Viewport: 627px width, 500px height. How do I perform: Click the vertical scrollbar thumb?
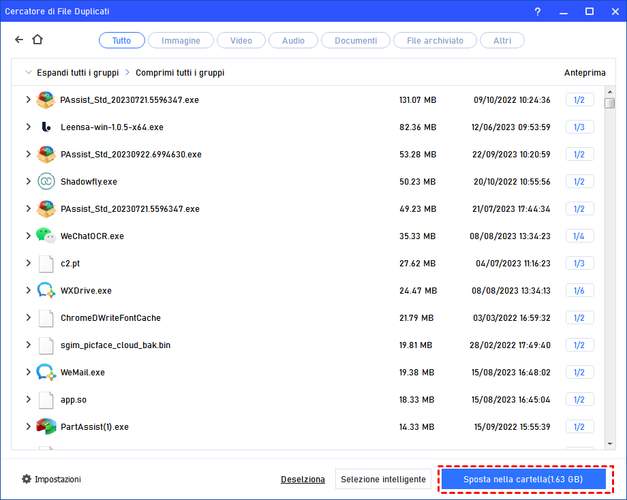click(610, 103)
